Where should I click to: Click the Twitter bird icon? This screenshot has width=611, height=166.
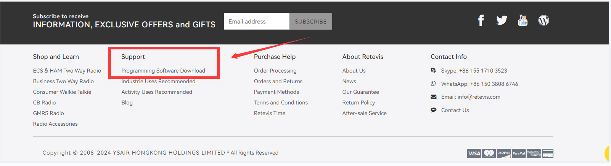(502, 21)
